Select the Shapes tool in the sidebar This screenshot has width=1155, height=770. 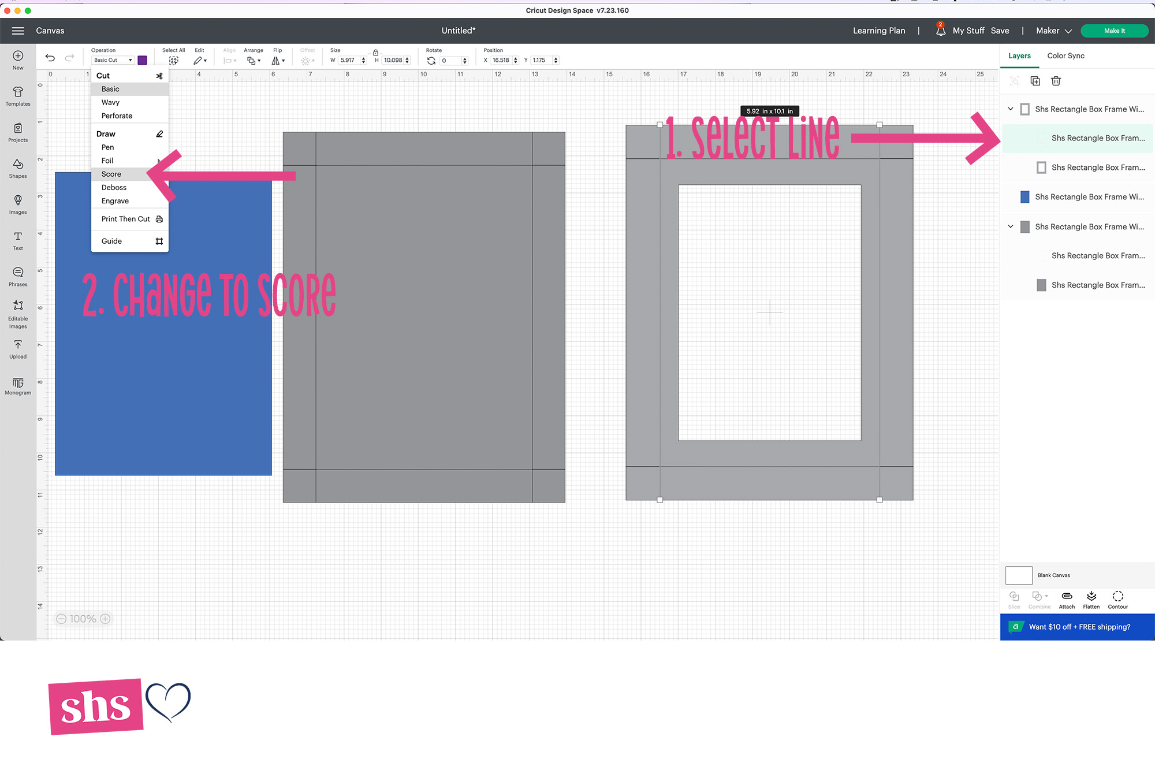17,167
